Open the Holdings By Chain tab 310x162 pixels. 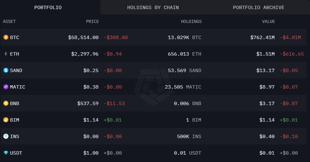pos(153,7)
